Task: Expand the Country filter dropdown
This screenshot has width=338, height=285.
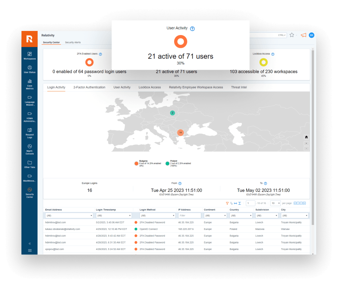Action: point(241,215)
